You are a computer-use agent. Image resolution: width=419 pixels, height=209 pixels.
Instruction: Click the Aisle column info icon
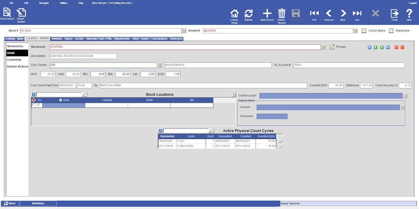tap(61, 100)
